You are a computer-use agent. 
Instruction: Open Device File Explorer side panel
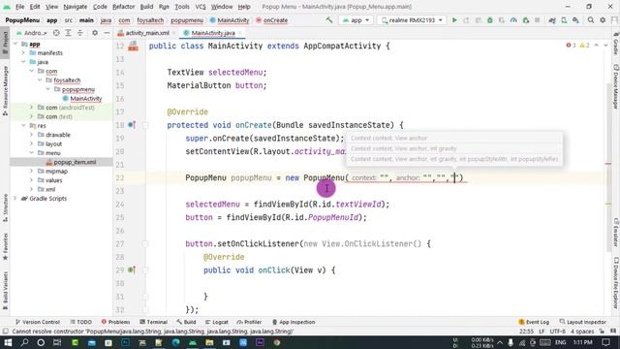click(x=616, y=283)
